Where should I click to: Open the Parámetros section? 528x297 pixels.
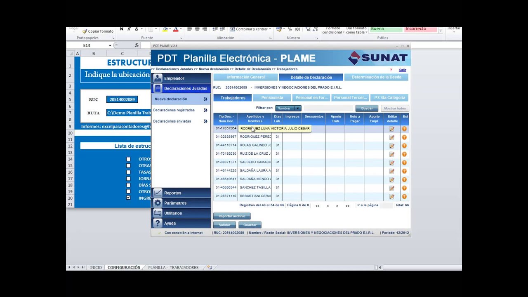(181, 203)
